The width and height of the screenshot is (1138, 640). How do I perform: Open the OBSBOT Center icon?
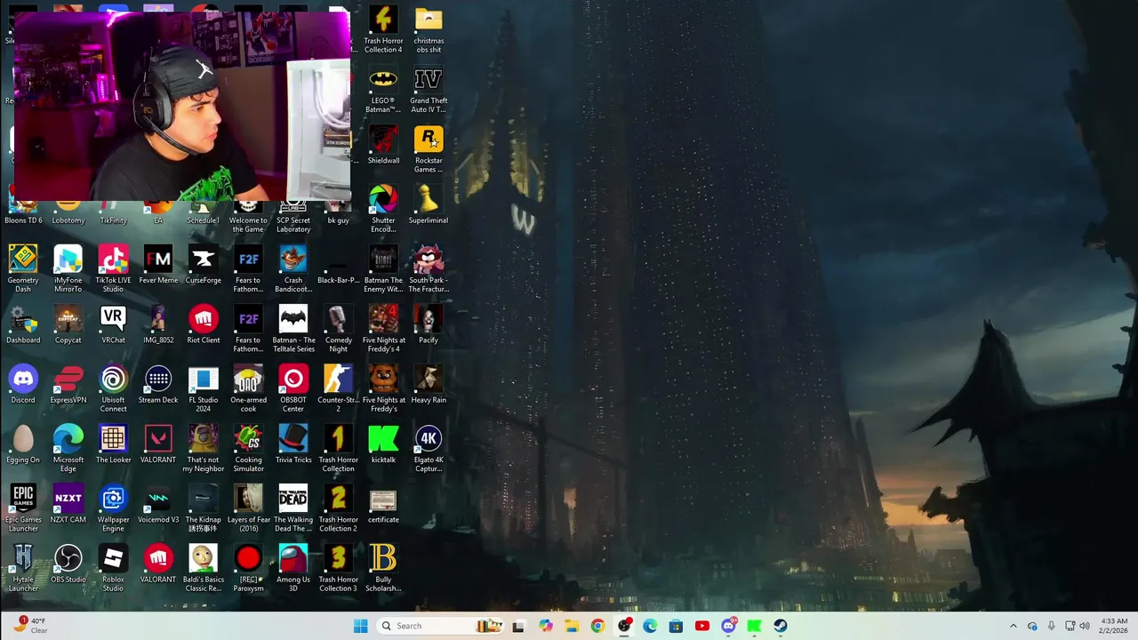tap(293, 388)
